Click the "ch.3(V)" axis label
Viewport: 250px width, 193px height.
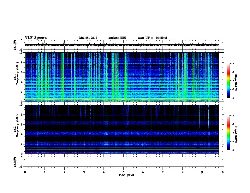15,162
